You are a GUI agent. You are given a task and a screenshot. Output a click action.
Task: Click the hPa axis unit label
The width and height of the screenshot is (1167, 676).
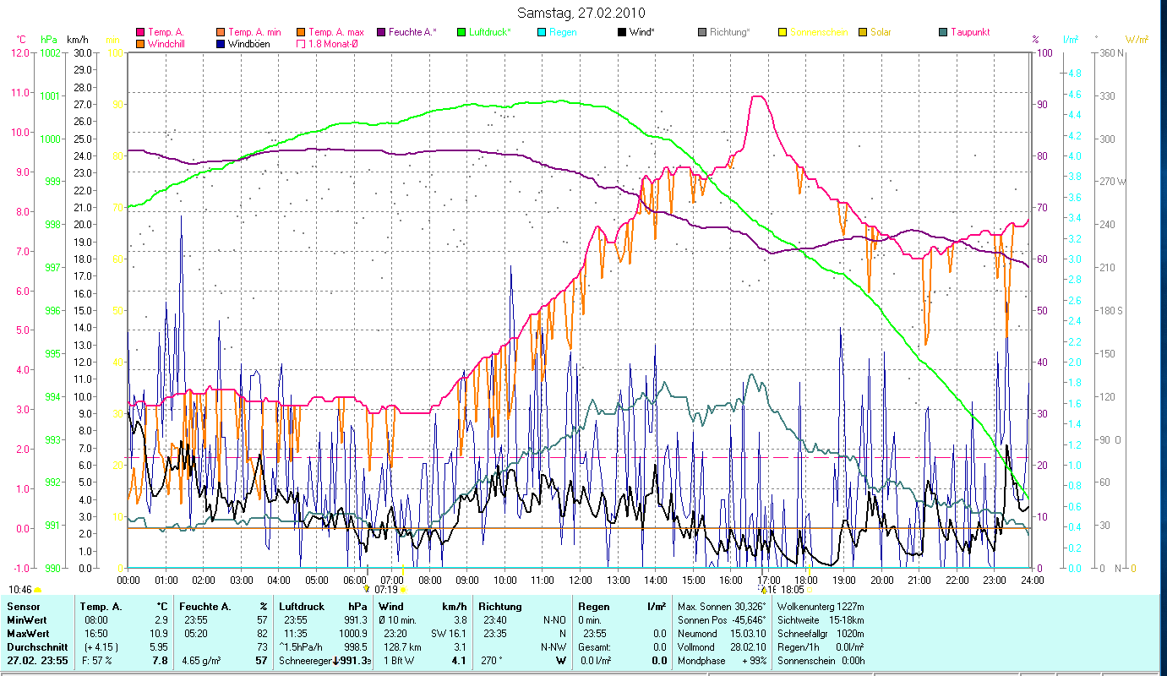pyautogui.click(x=48, y=40)
